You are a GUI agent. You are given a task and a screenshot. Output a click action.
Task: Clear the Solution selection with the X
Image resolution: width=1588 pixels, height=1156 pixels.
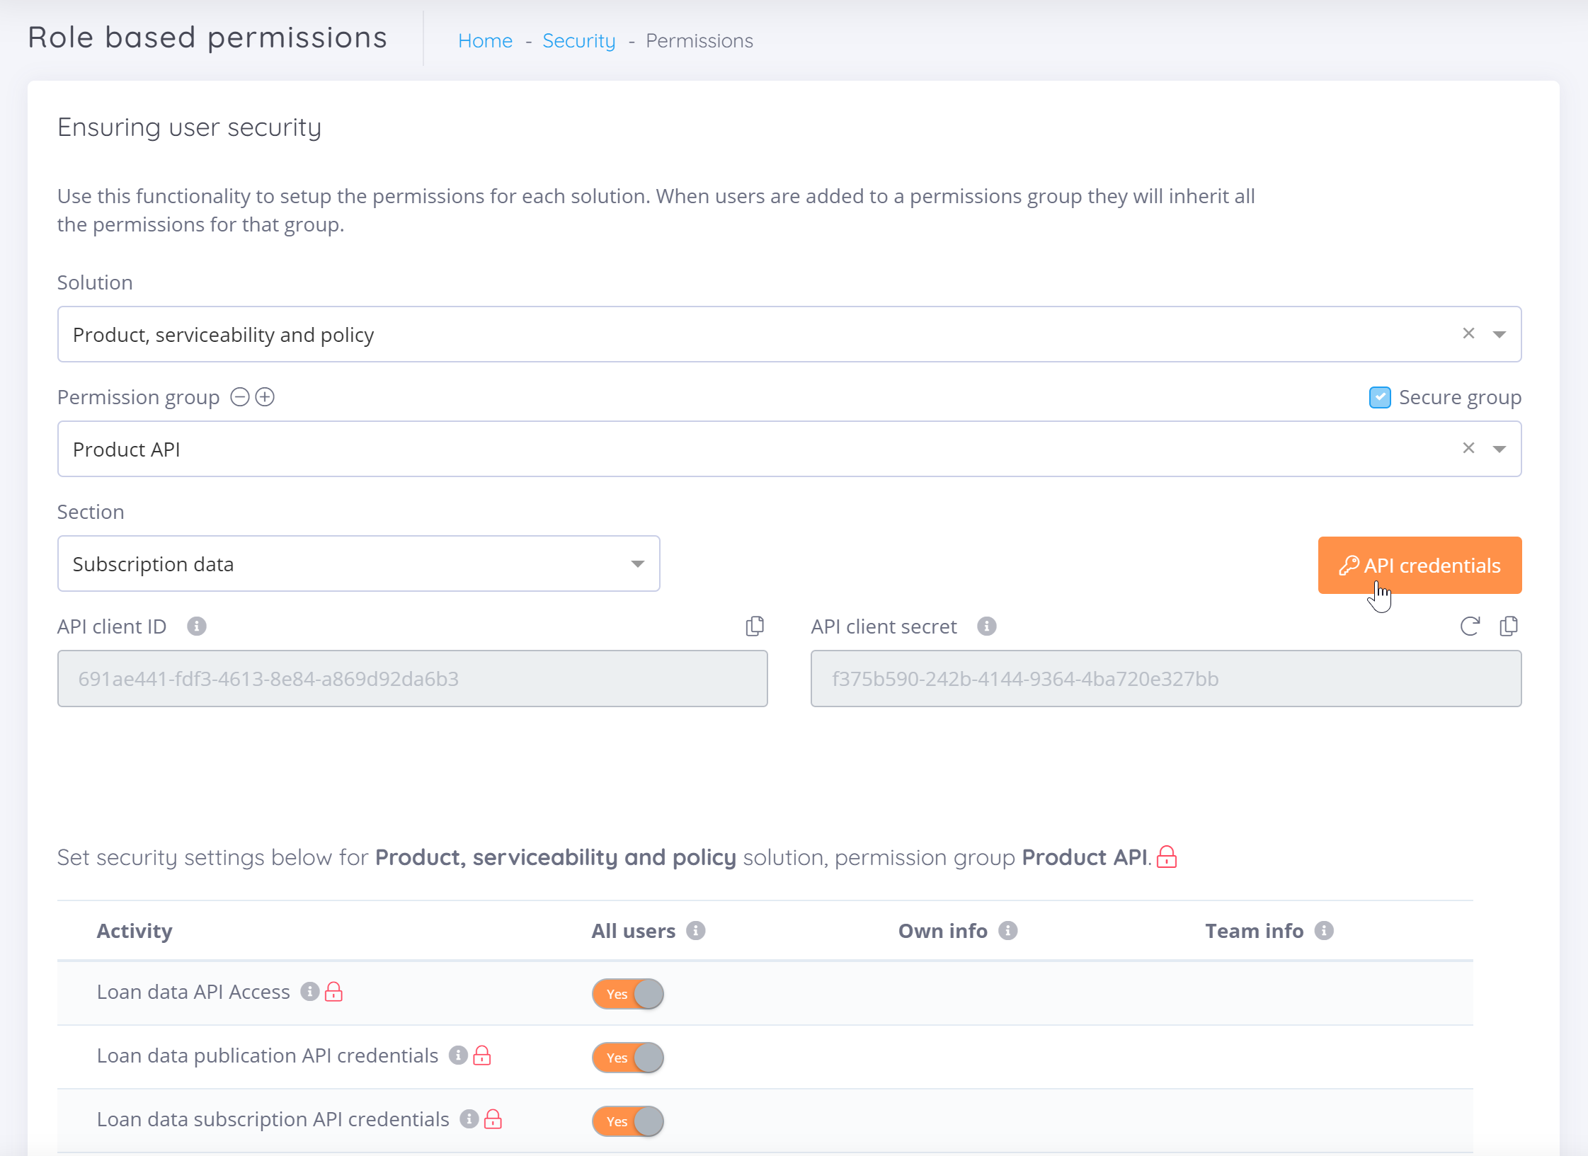click(1468, 333)
